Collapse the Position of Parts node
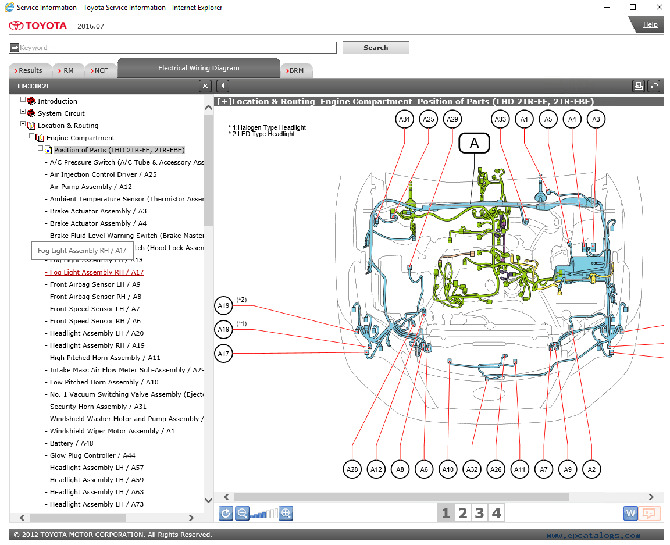670x545 pixels. tap(40, 148)
